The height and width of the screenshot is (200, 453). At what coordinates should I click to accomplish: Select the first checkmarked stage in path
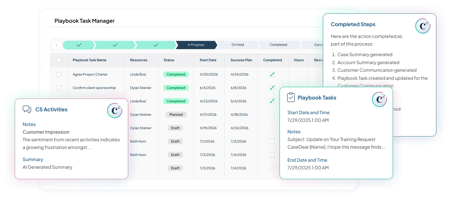coord(79,45)
